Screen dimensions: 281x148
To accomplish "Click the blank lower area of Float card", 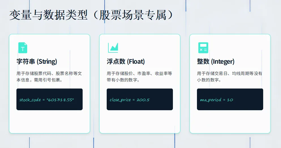I will tap(140, 122).
